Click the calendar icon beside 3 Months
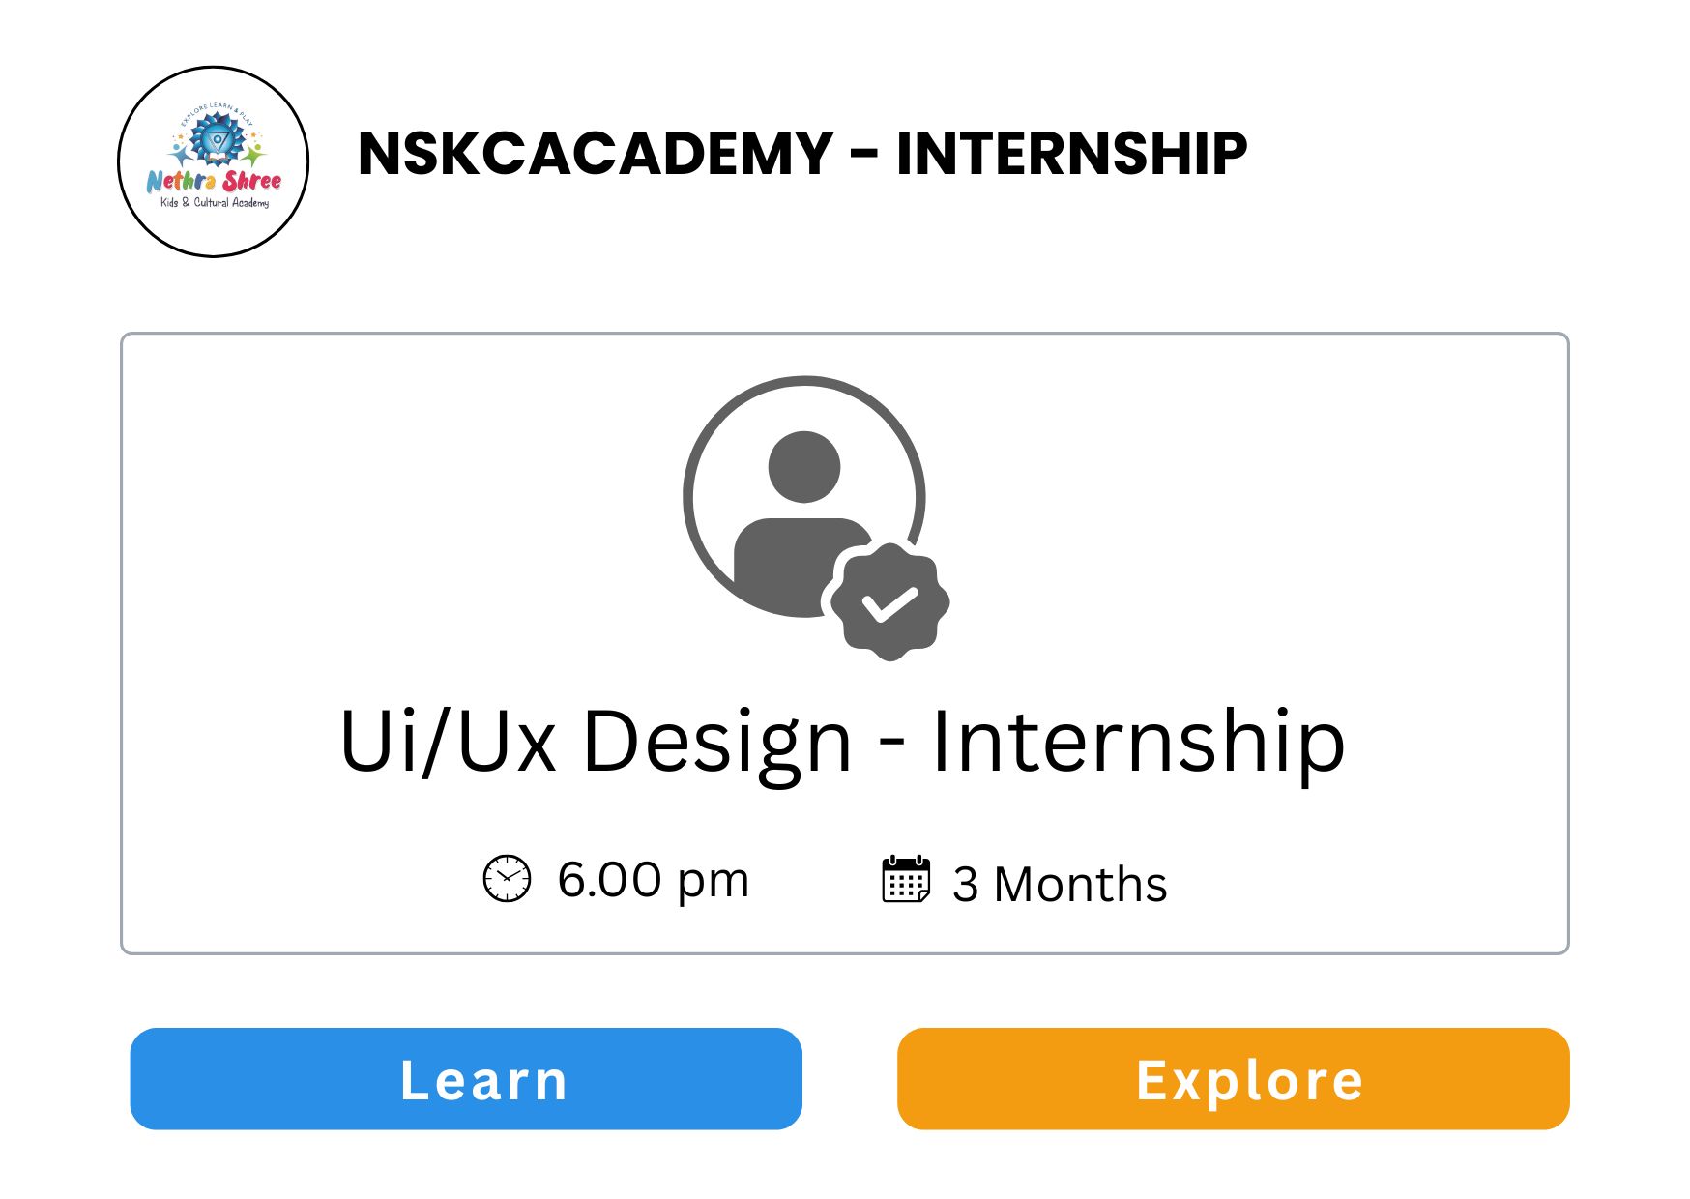Viewport: 1690px width, 1199px height. (906, 879)
